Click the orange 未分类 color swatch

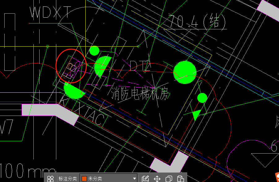click(x=84, y=179)
